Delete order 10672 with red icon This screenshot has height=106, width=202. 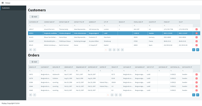click(196, 75)
